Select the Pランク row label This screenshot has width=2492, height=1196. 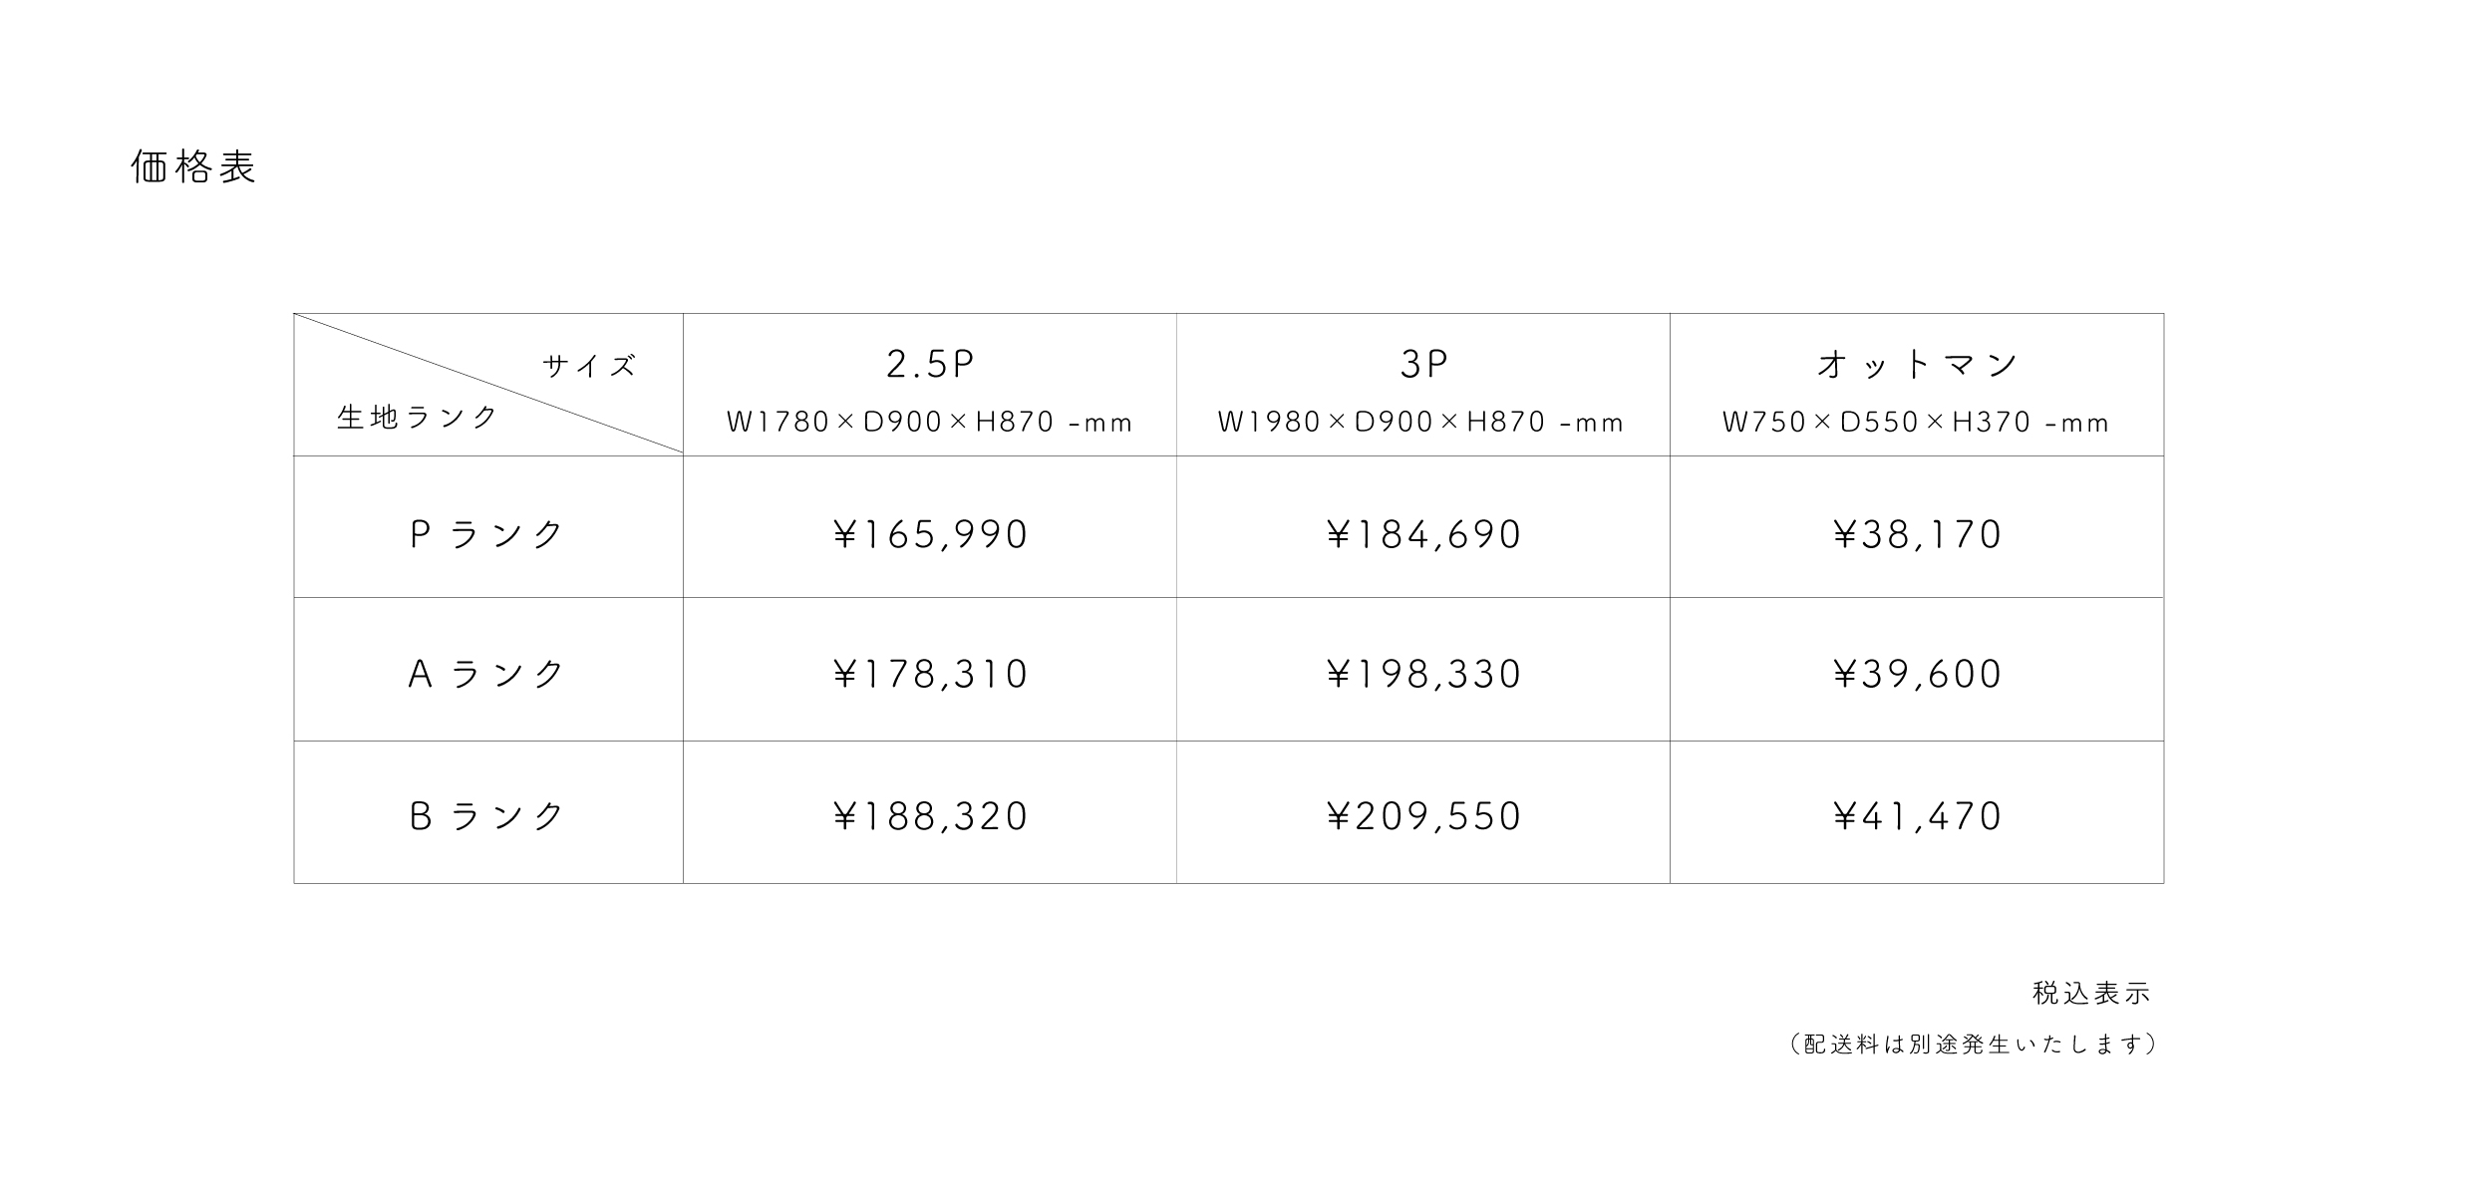coord(487,535)
